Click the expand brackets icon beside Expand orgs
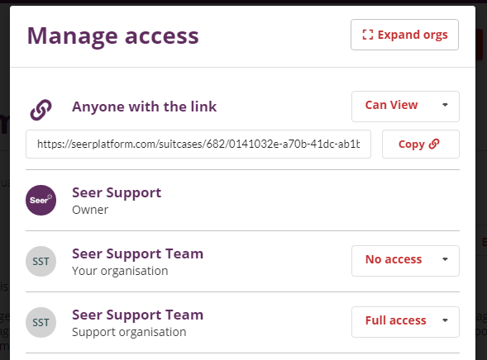487x360 pixels. coord(367,35)
